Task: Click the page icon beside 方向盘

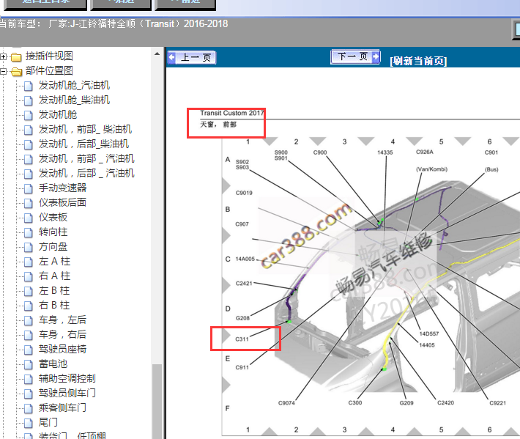Action: point(29,247)
